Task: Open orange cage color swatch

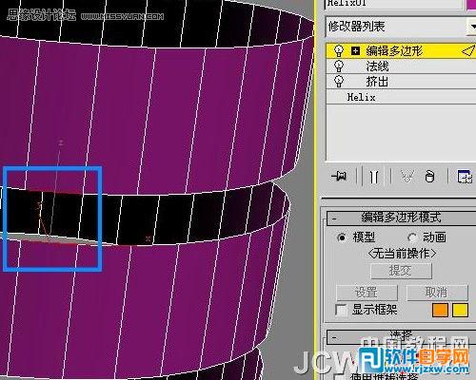Action: pos(440,310)
